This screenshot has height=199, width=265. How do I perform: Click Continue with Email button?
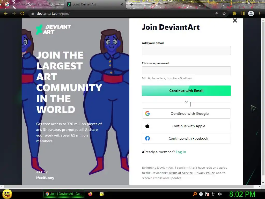pos(186,91)
